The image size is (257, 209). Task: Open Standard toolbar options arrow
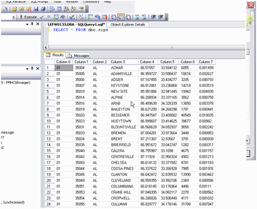coord(87,9)
